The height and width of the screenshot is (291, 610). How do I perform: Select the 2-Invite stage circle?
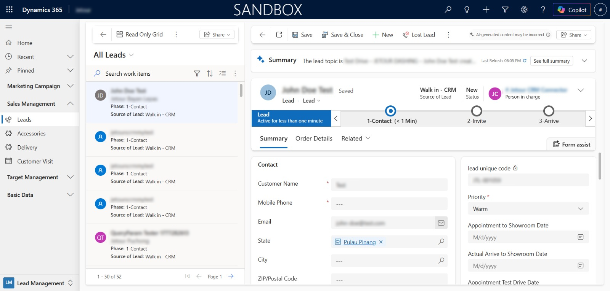coord(477,111)
